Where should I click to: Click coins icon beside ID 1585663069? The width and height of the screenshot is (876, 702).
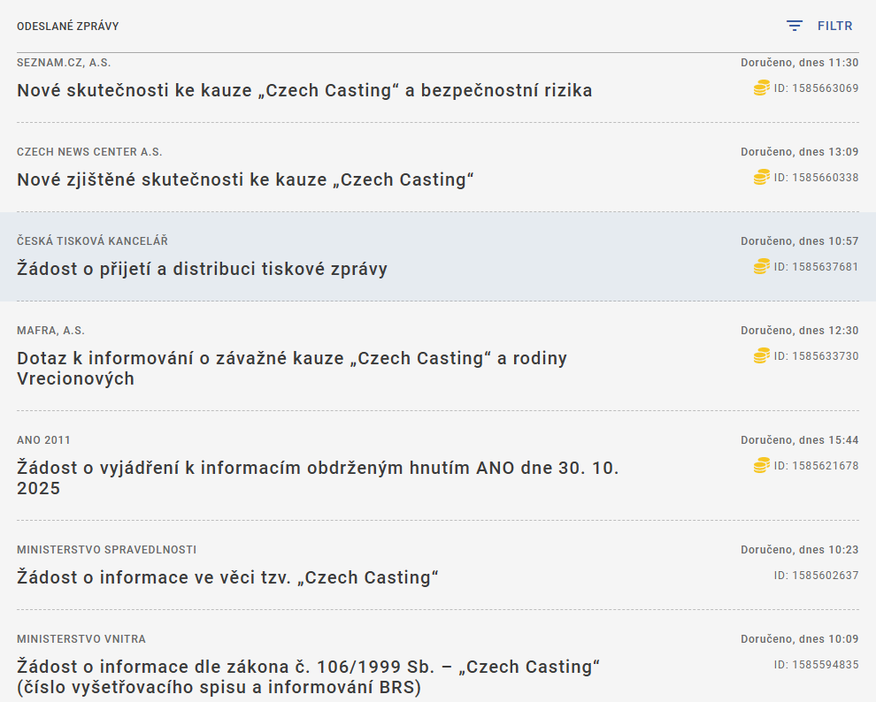click(x=761, y=88)
